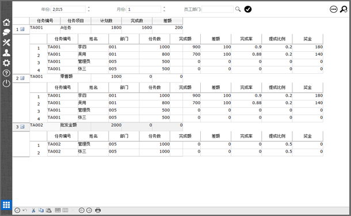The height and width of the screenshot is (216, 351).
Task: Click the 年份 field showing 2,015
Action: coord(68,9)
